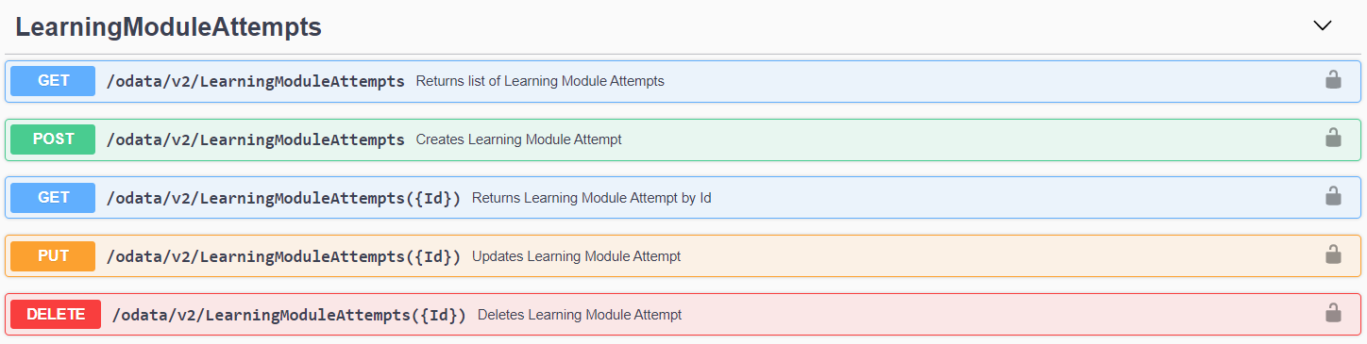The image size is (1367, 344).
Task: Click the POST /odata/v2/LearningModuleAttempts path
Action: 256,139
